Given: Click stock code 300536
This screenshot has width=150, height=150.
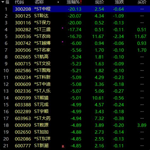Looking at the screenshot, I should click(x=23, y=36).
